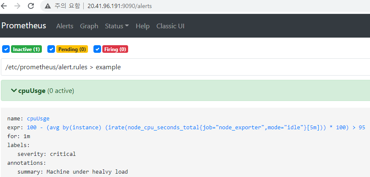Uncheck the Inactive filter checkbox

pos(6,49)
